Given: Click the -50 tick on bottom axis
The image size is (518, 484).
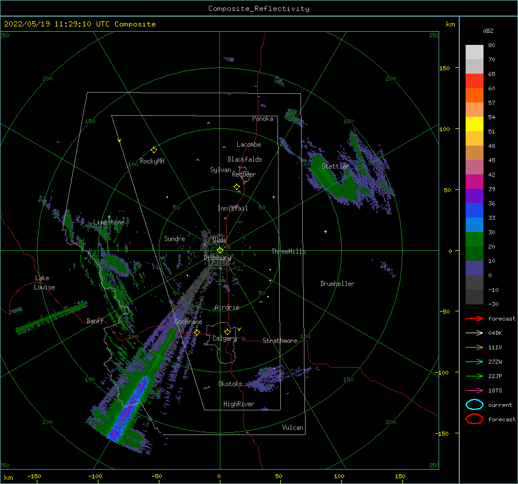Looking at the screenshot, I should pyautogui.click(x=157, y=477).
